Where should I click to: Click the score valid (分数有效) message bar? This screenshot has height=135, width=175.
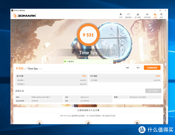88,61
